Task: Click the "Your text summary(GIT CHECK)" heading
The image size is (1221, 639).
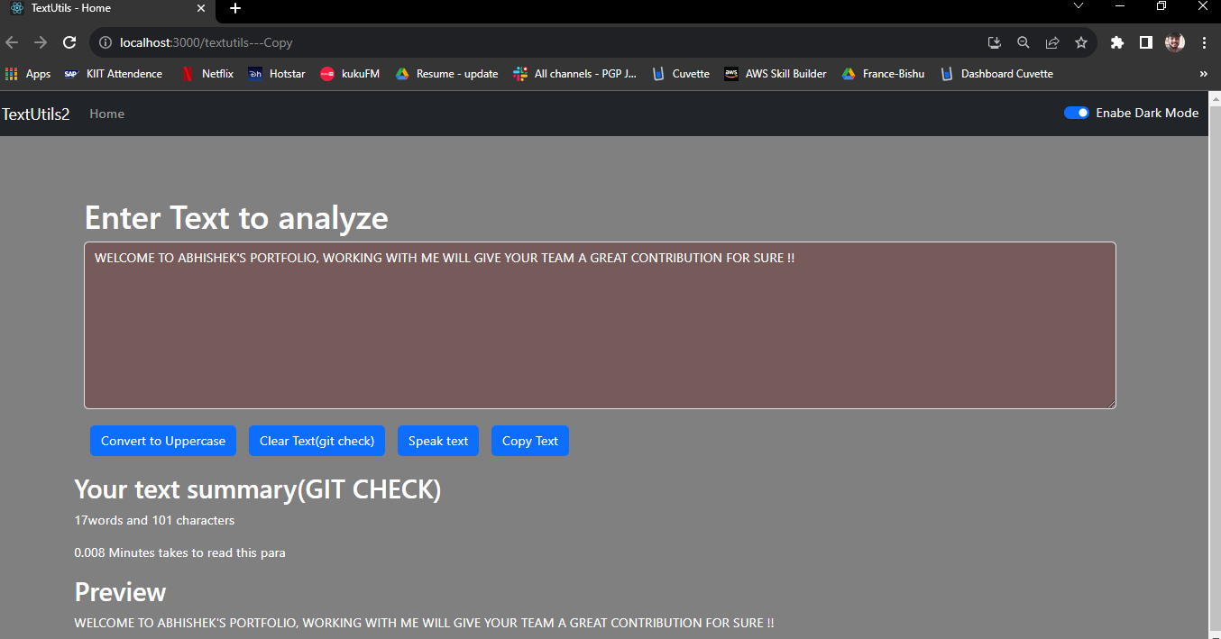Action: [x=258, y=489]
